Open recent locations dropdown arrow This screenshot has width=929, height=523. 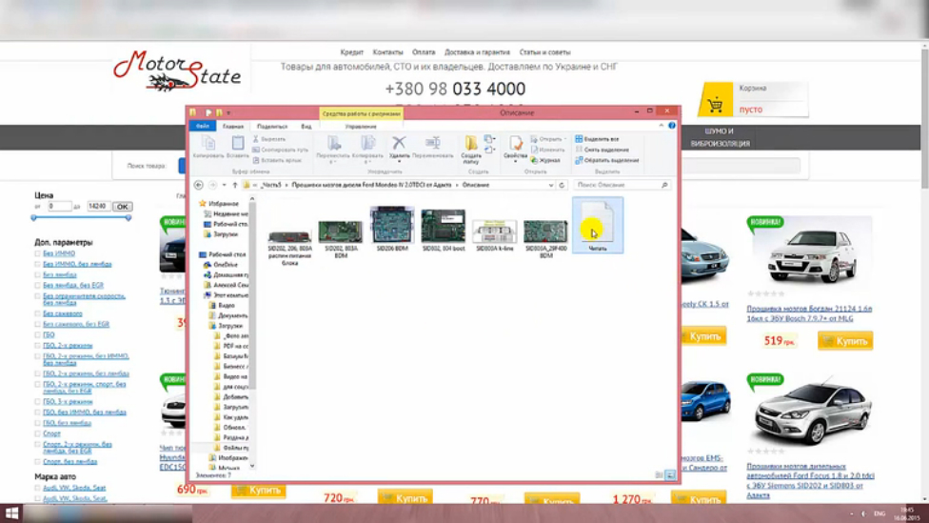pos(224,185)
